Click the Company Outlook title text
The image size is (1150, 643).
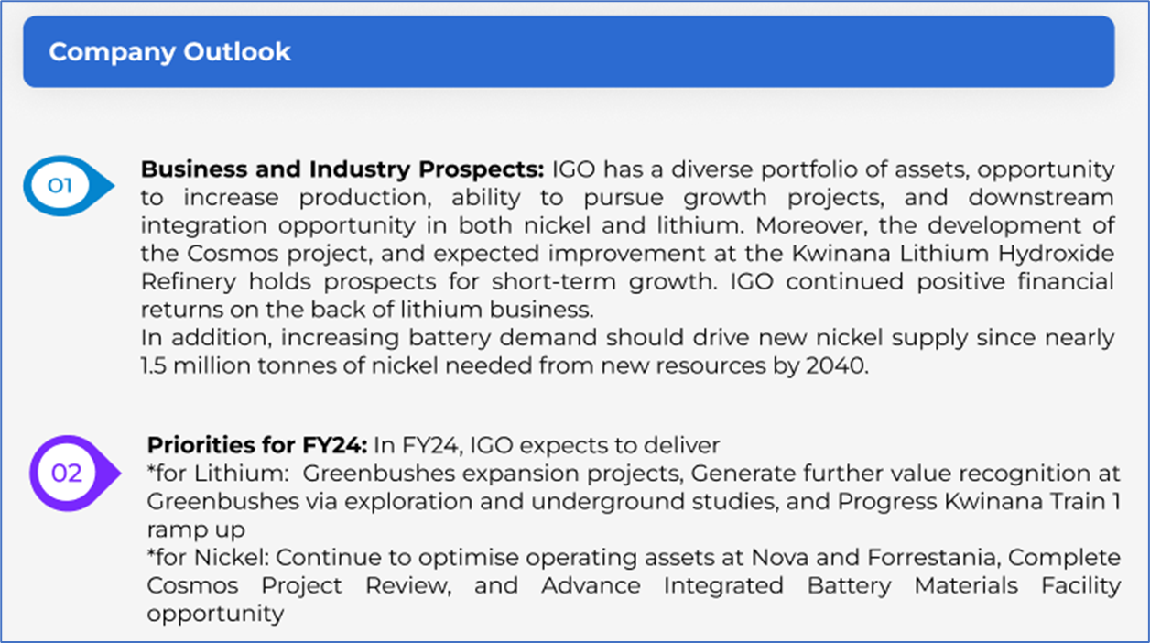click(169, 52)
